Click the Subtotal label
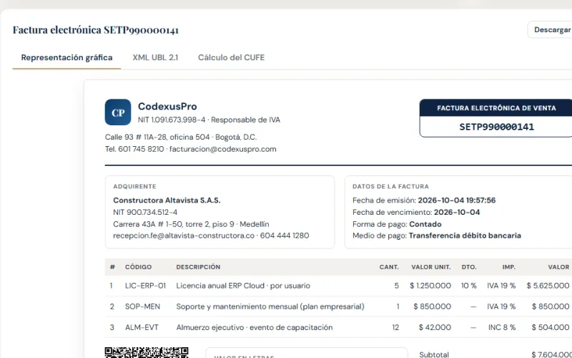The height and width of the screenshot is (358, 572). click(434, 354)
